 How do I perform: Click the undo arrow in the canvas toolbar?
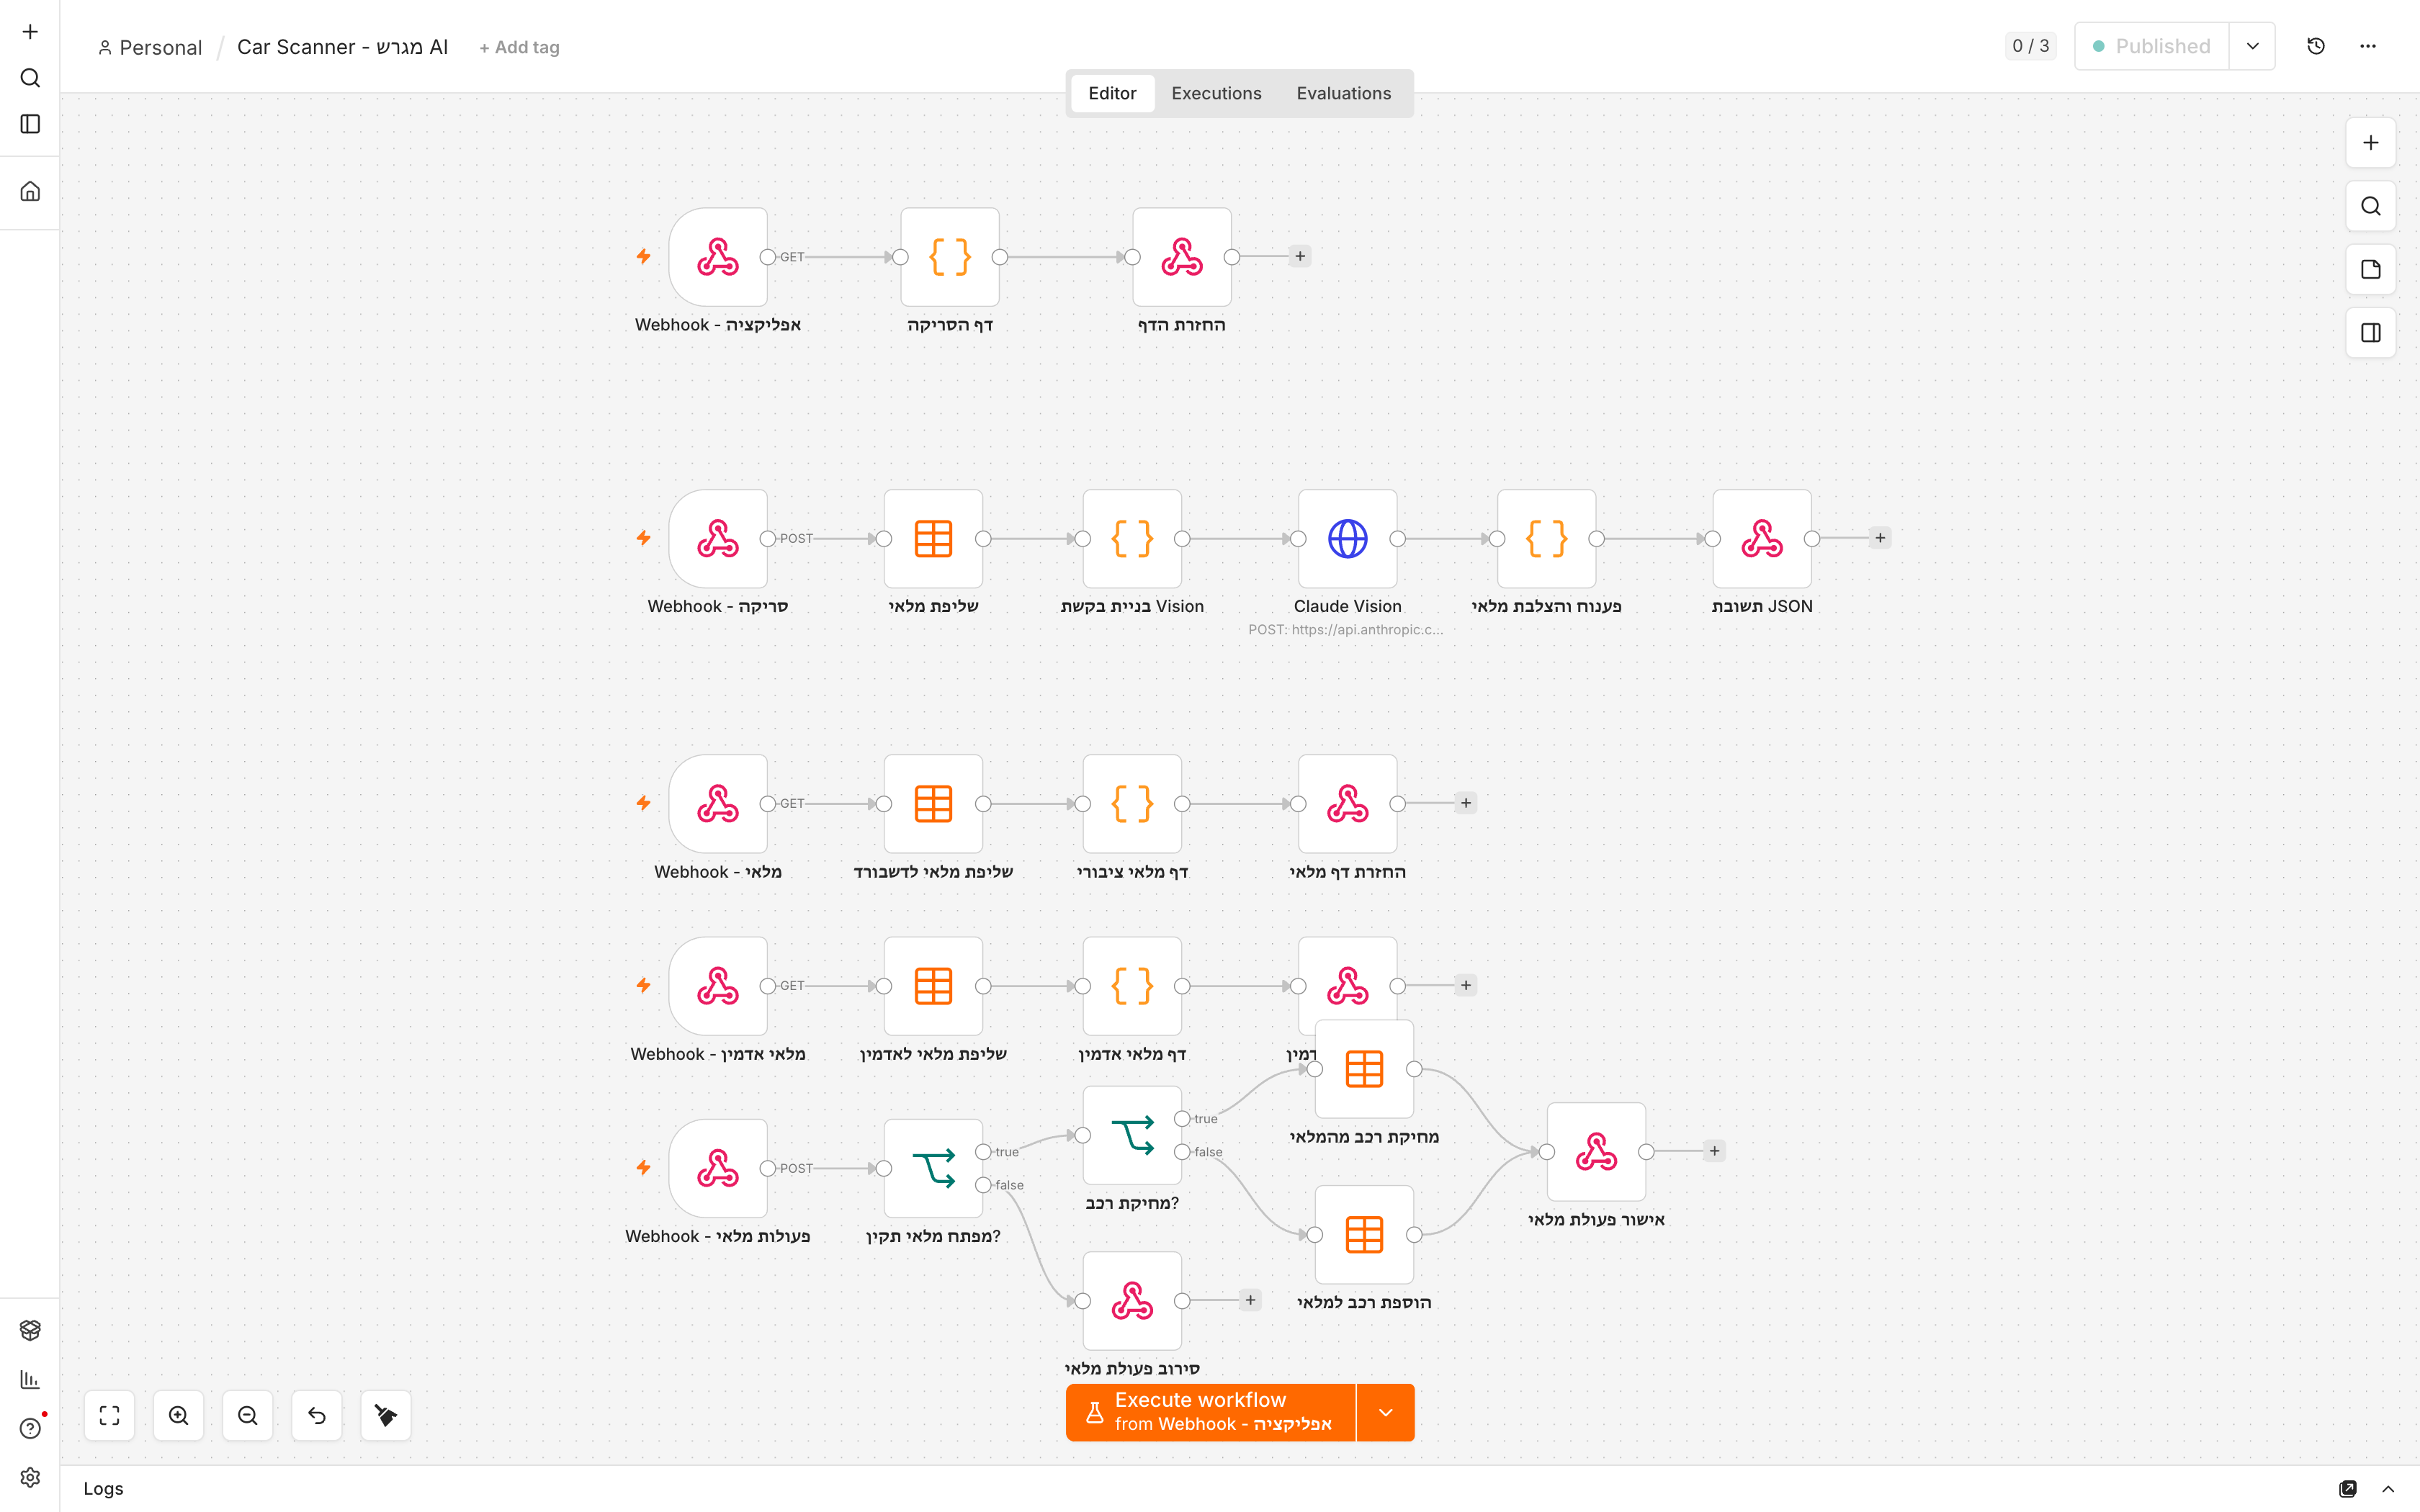[x=317, y=1415]
